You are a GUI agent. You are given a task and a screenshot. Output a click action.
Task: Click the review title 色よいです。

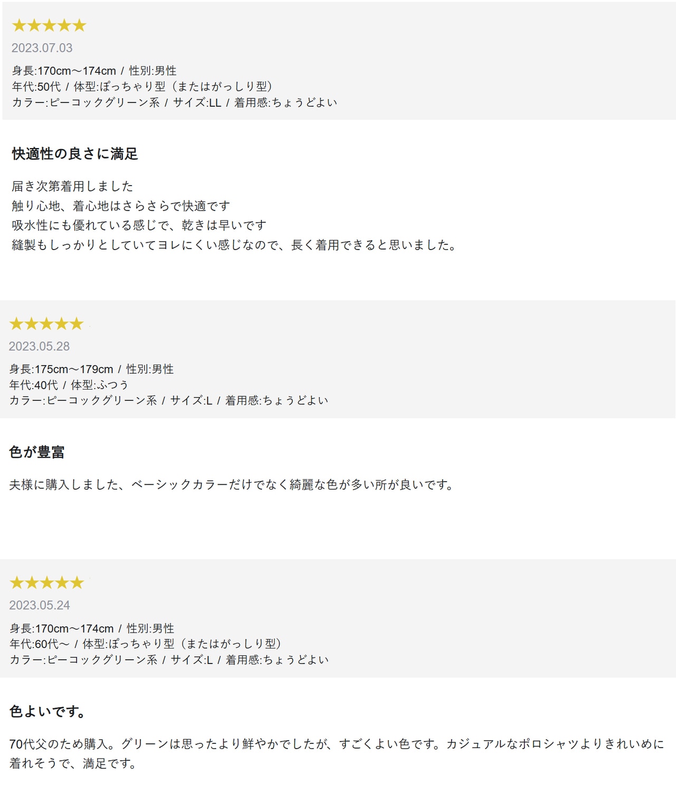[48, 712]
